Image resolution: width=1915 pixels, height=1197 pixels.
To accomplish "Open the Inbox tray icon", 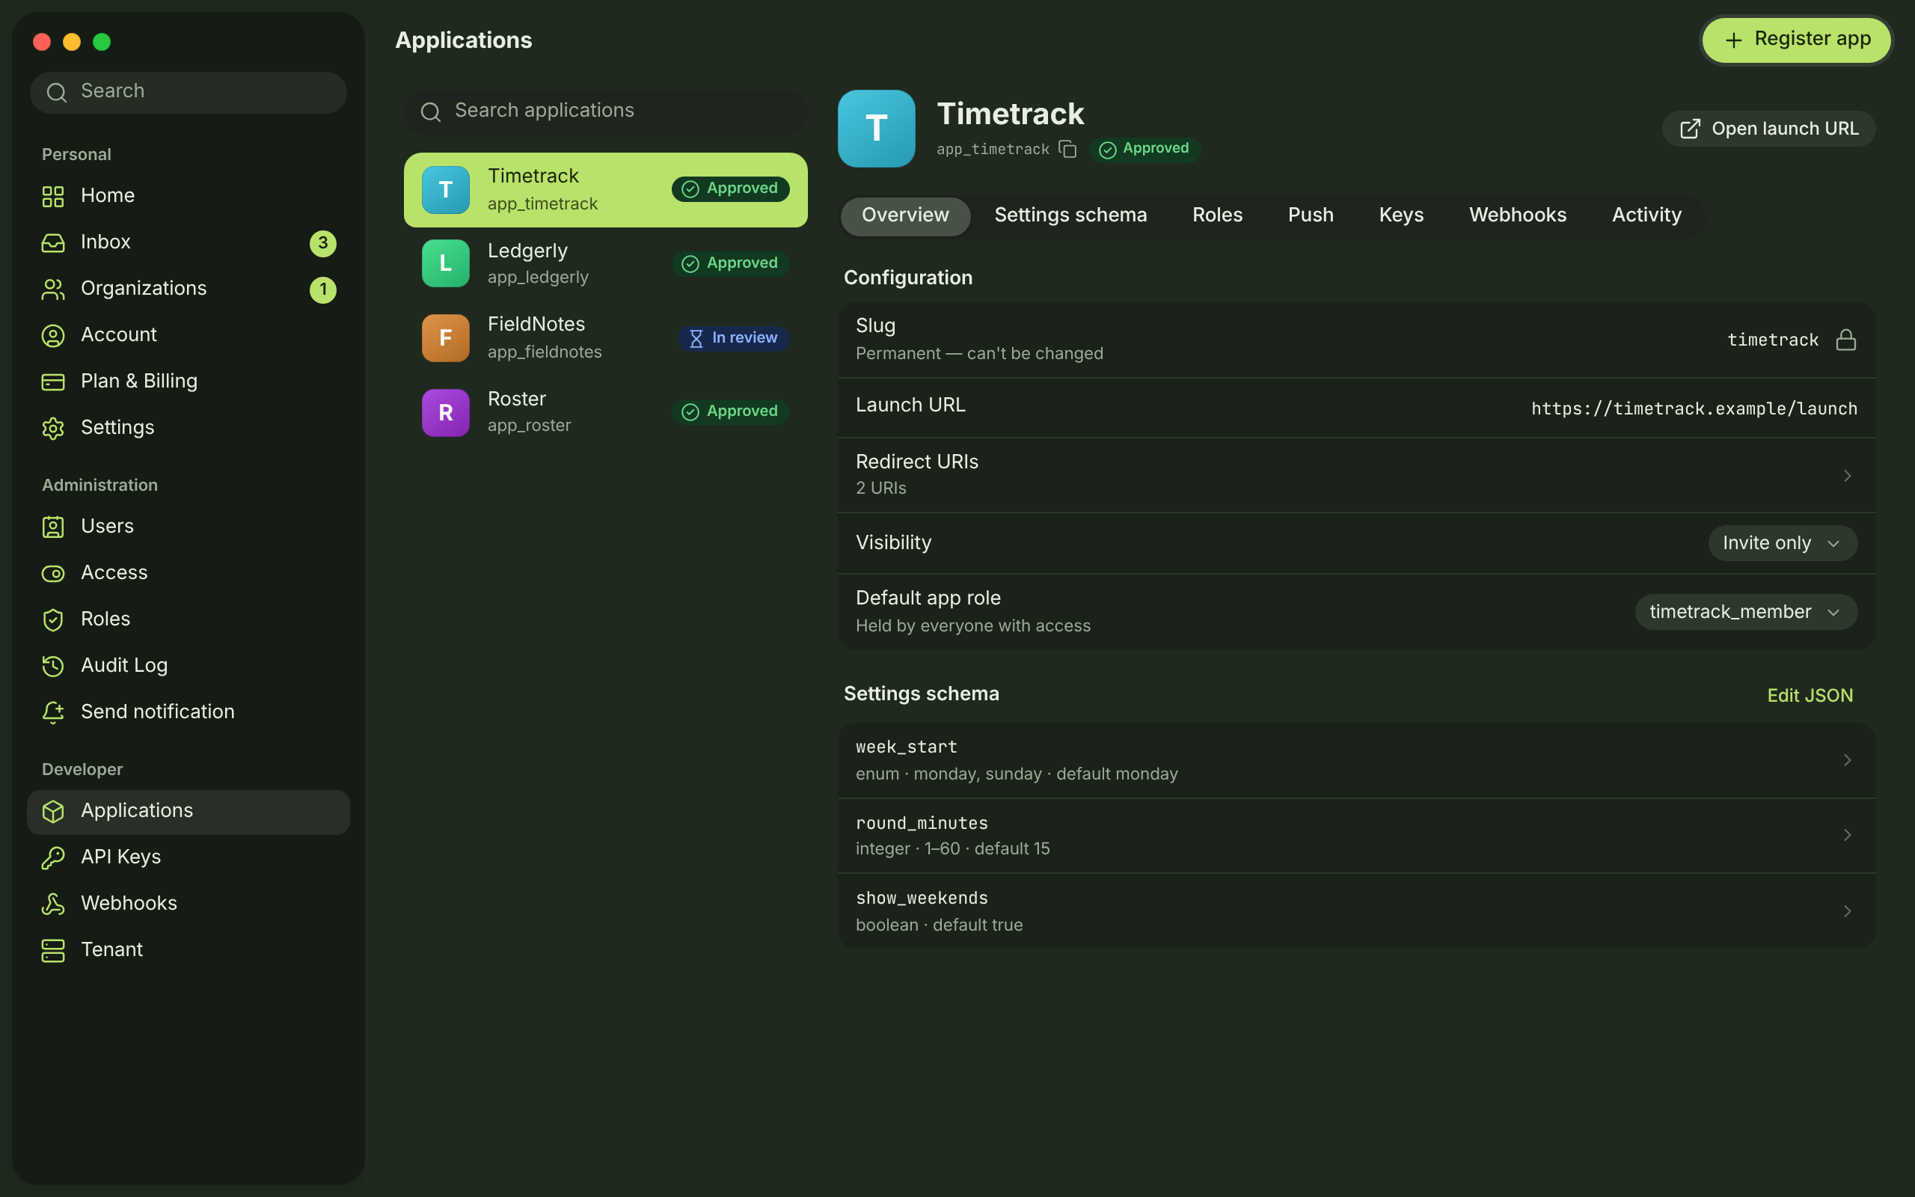I will tap(53, 242).
